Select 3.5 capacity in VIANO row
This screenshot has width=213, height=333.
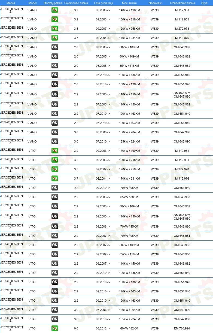pyautogui.click(x=76, y=29)
